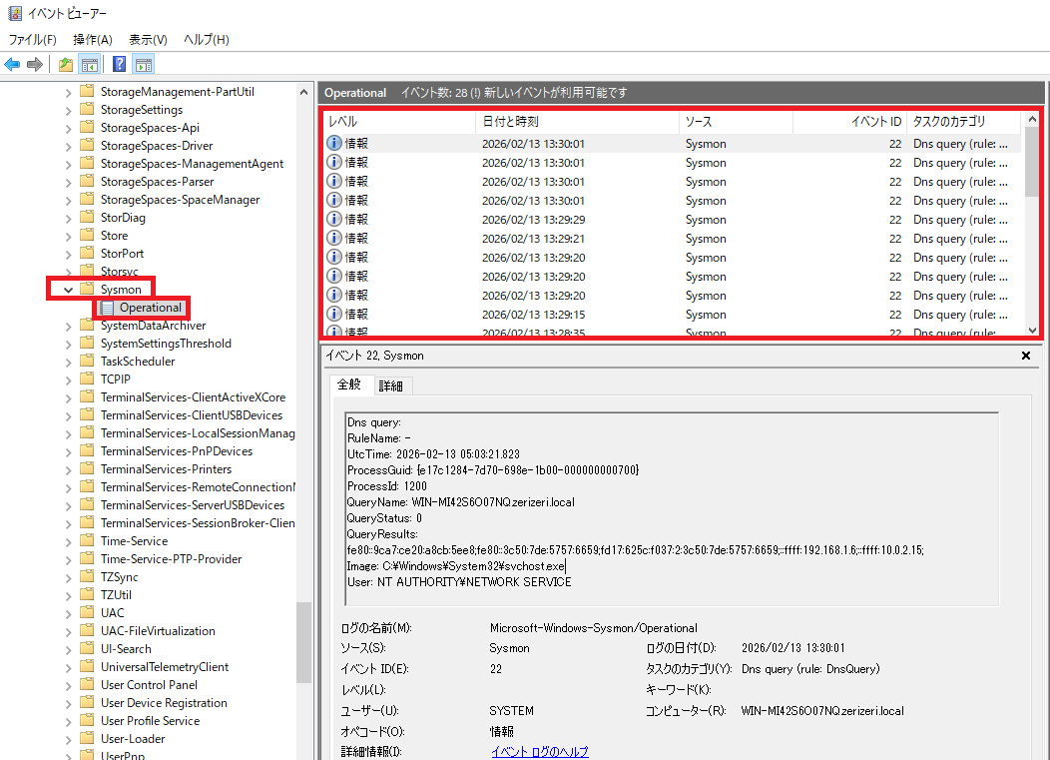Expand the Time-Service tree node
Viewport: 1050px width, 760px height.
[69, 541]
